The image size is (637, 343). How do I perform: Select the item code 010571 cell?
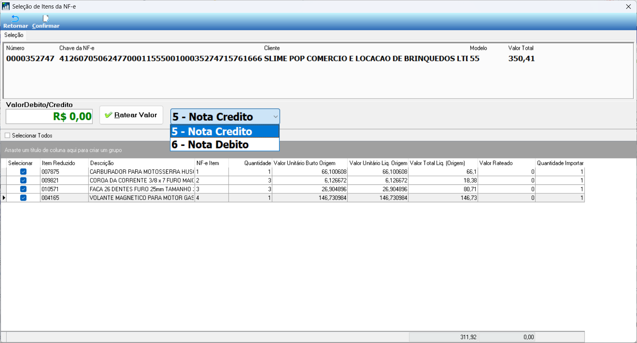pos(64,189)
